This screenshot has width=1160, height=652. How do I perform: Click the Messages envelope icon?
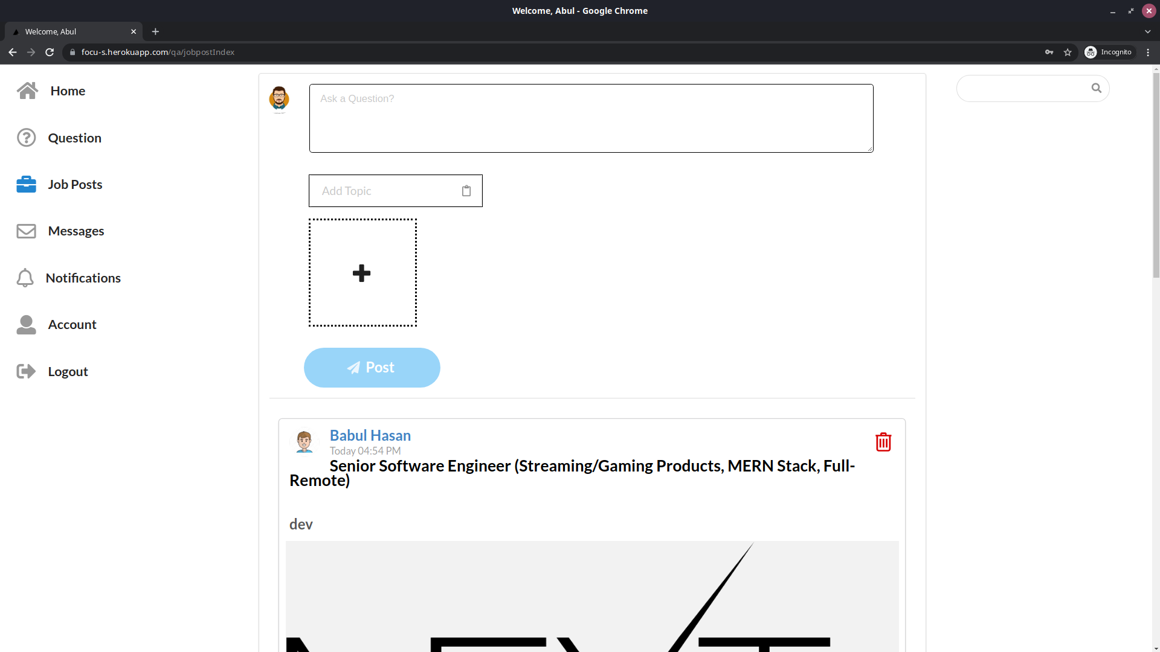27,231
